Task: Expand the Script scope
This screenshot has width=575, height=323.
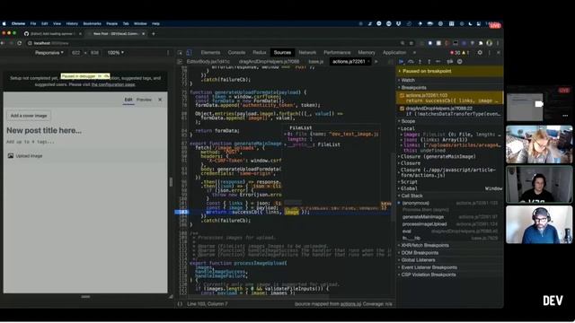Action: [x=409, y=182]
